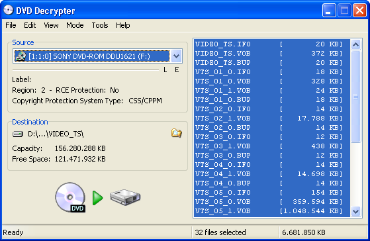Select VTS_04_1.VOB in the file list
The image size is (370, 241).
click(271, 174)
